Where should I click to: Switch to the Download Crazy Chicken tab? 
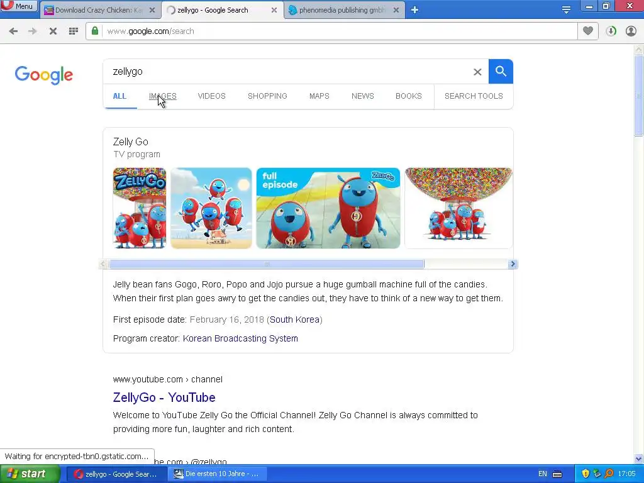click(x=99, y=10)
